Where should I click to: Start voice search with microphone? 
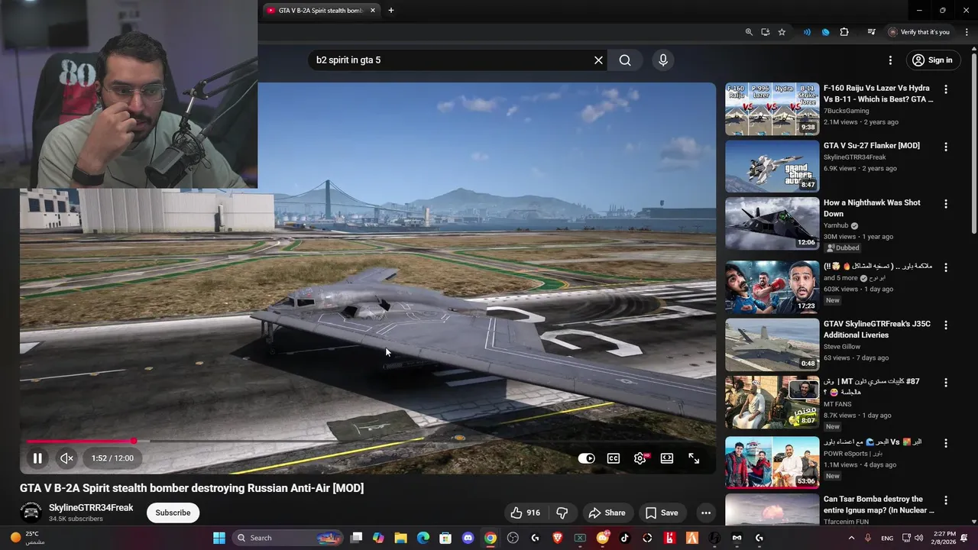pos(662,60)
